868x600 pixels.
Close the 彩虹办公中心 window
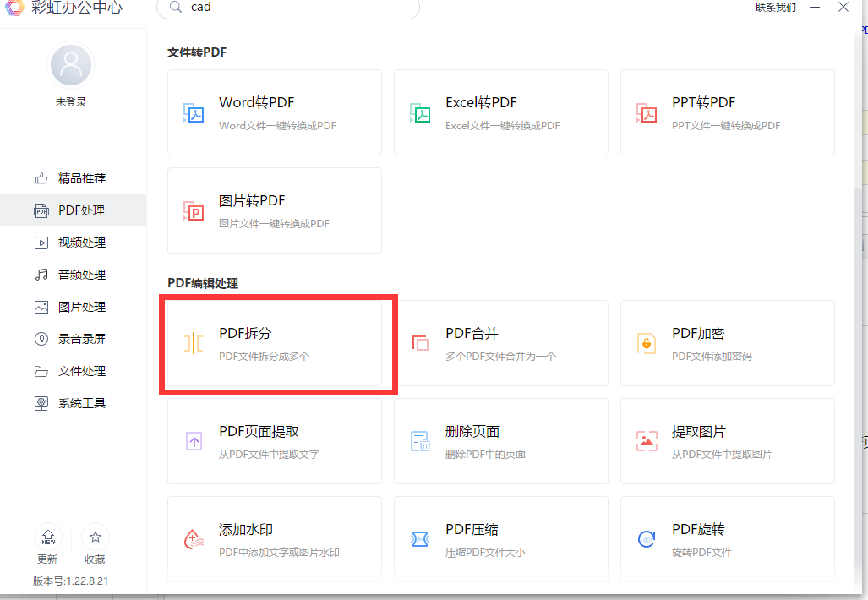click(x=843, y=8)
